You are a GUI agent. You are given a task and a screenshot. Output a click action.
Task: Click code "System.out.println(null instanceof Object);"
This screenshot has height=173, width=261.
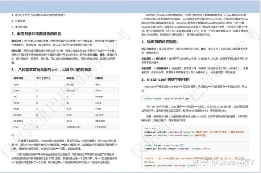tap(170, 166)
